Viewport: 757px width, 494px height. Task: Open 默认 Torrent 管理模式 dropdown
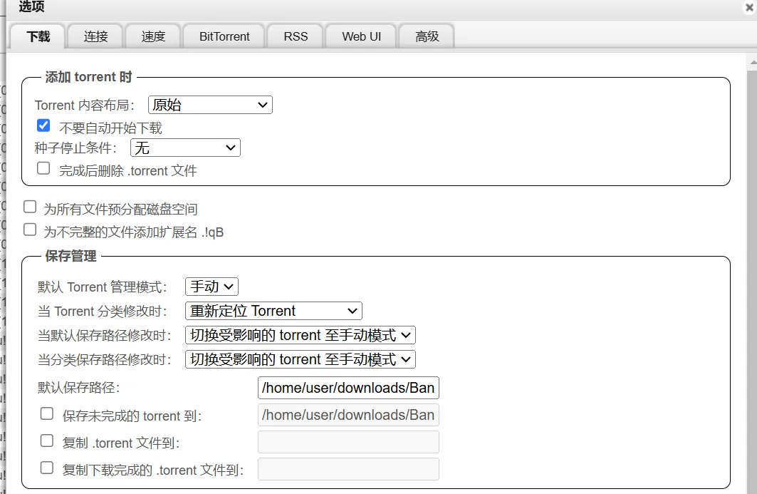[x=212, y=287]
